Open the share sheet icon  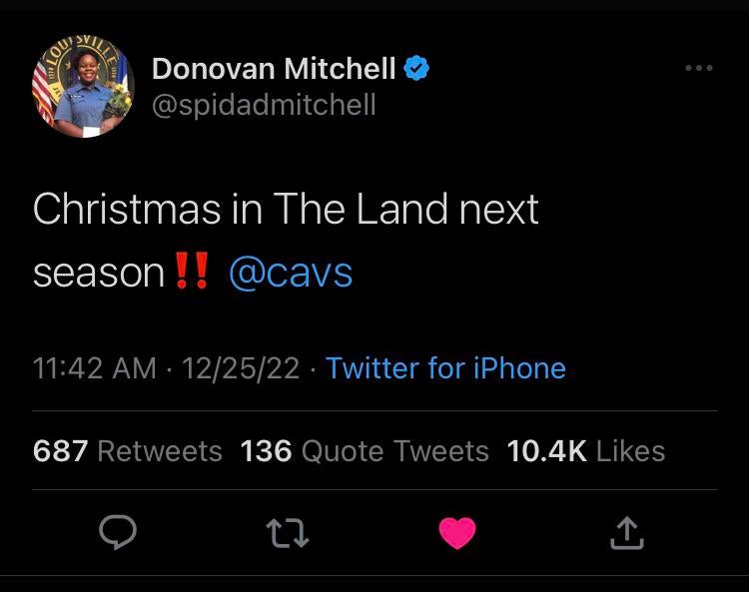point(627,534)
